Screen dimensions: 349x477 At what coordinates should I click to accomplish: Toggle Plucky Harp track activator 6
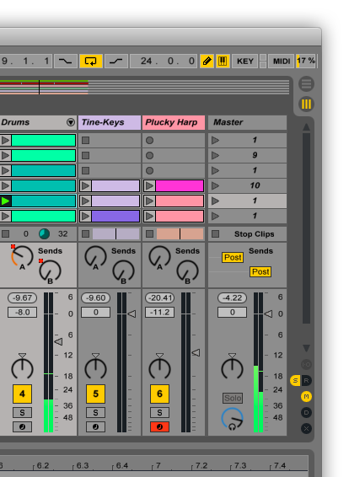[x=159, y=394]
